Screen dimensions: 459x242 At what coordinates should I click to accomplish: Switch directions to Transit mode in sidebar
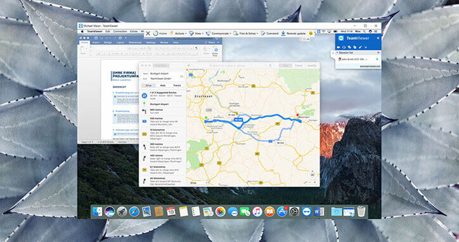click(x=177, y=86)
